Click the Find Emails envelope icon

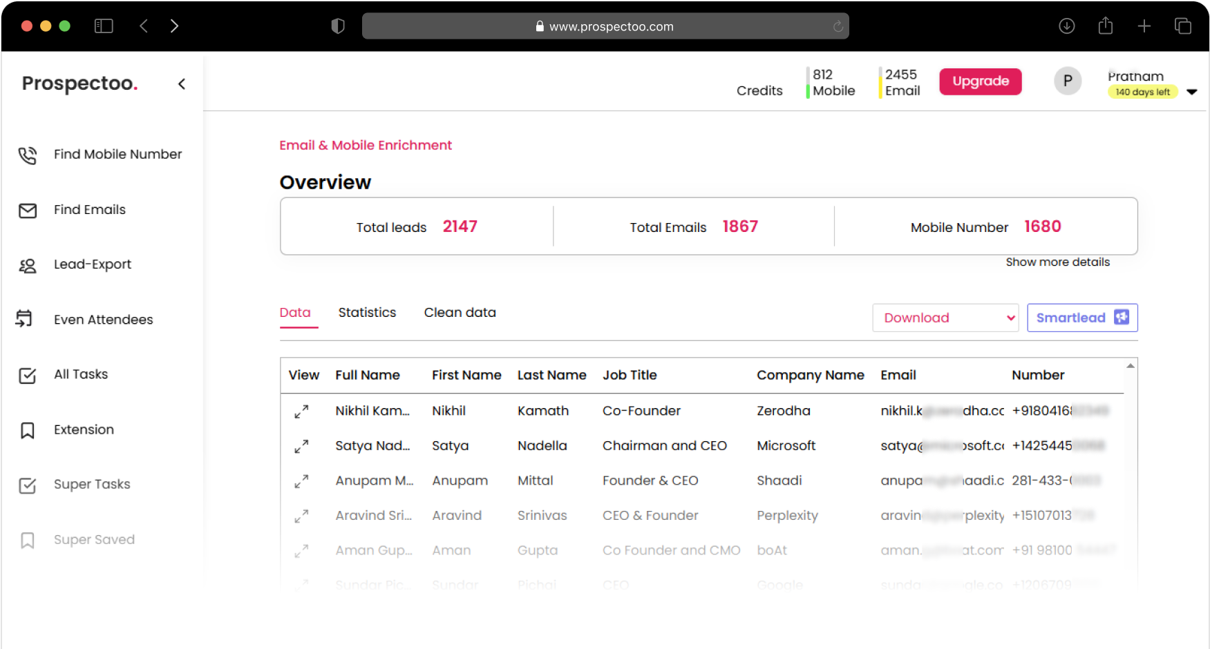(28, 211)
